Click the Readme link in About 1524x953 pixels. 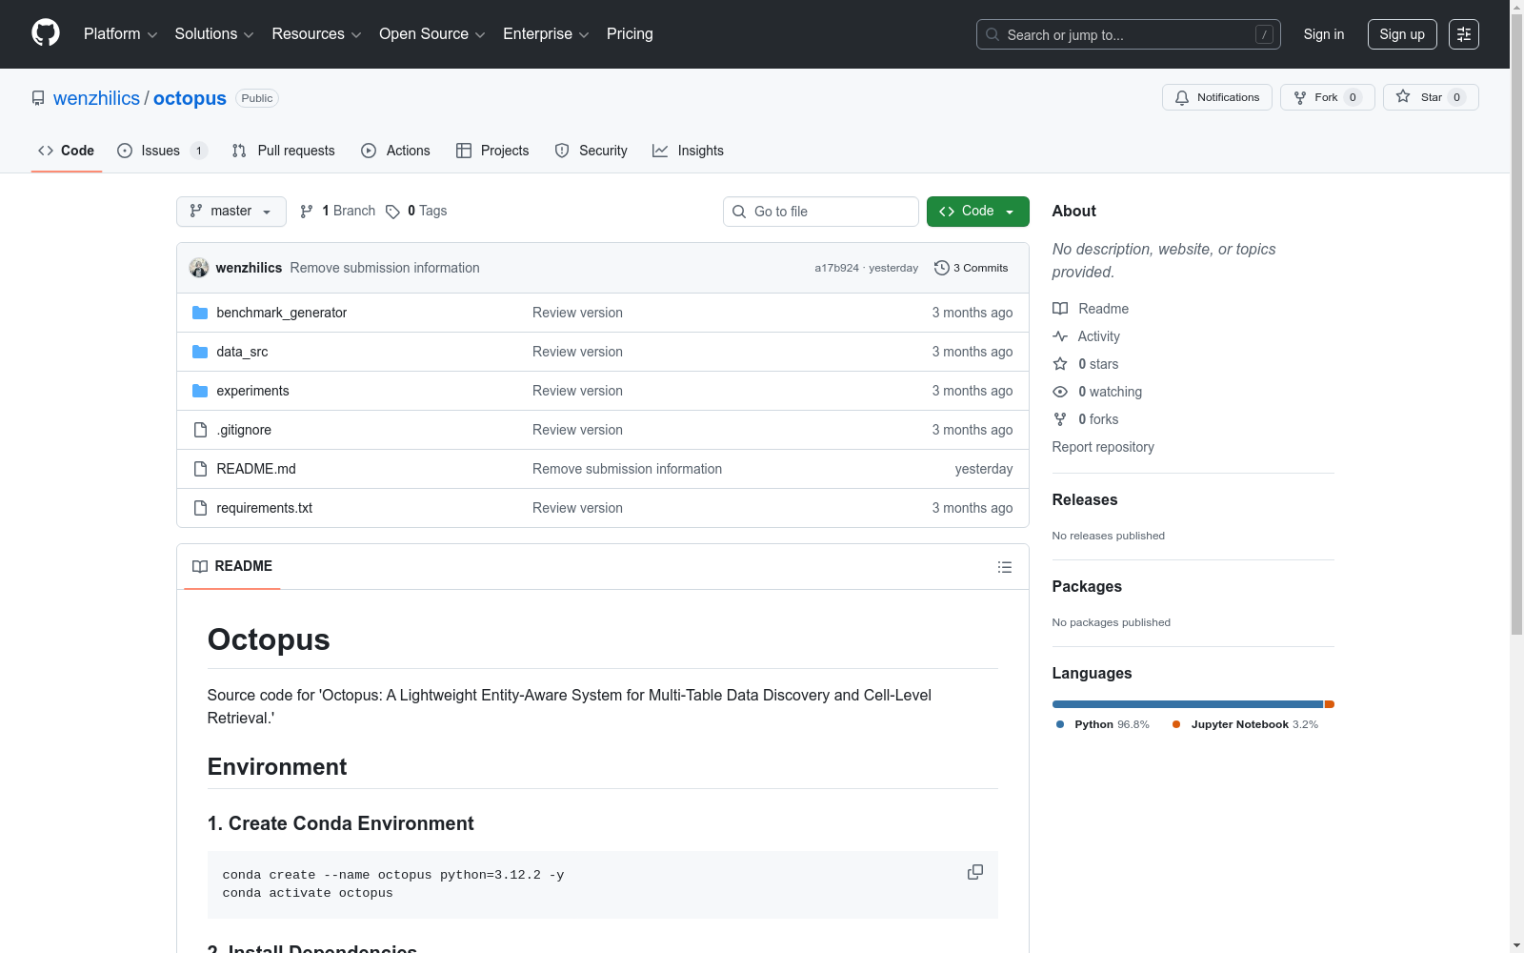click(1091, 309)
